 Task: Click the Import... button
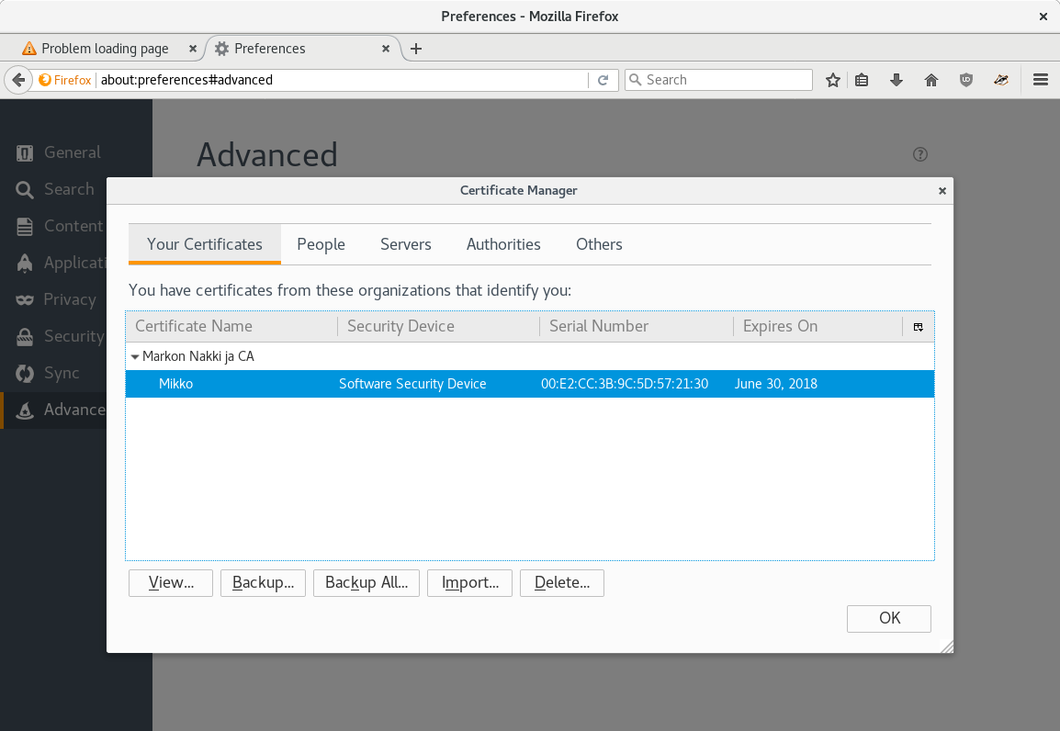469,583
